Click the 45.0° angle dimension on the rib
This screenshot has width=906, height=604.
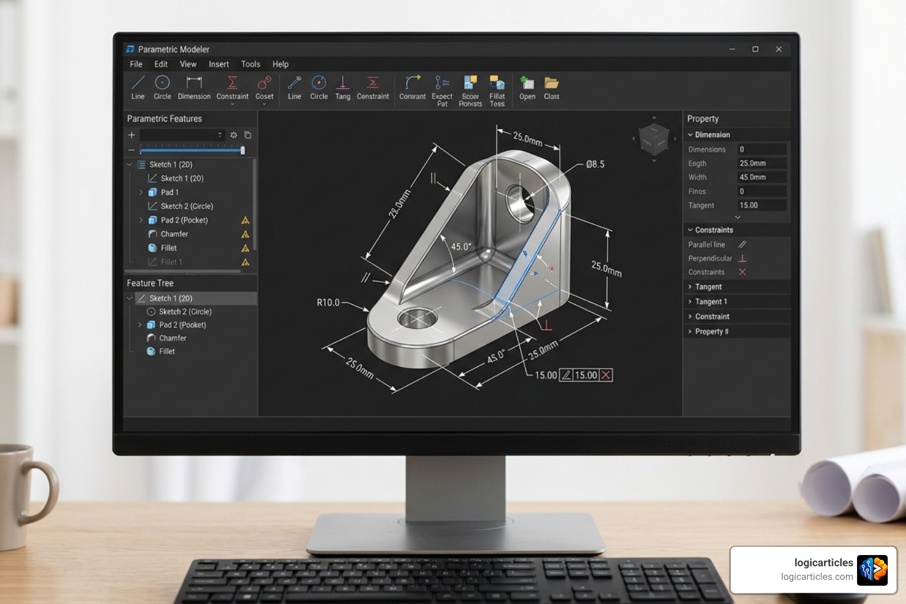point(461,247)
